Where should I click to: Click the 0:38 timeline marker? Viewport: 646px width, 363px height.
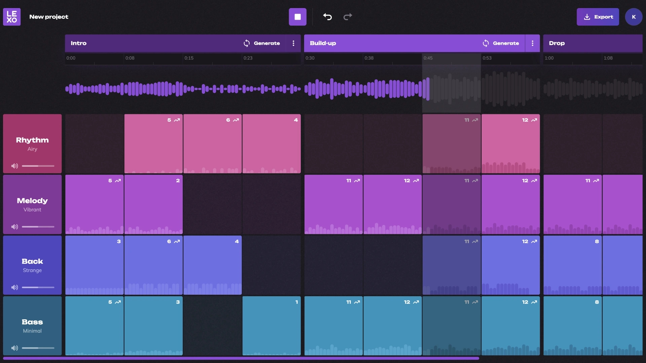click(x=369, y=58)
